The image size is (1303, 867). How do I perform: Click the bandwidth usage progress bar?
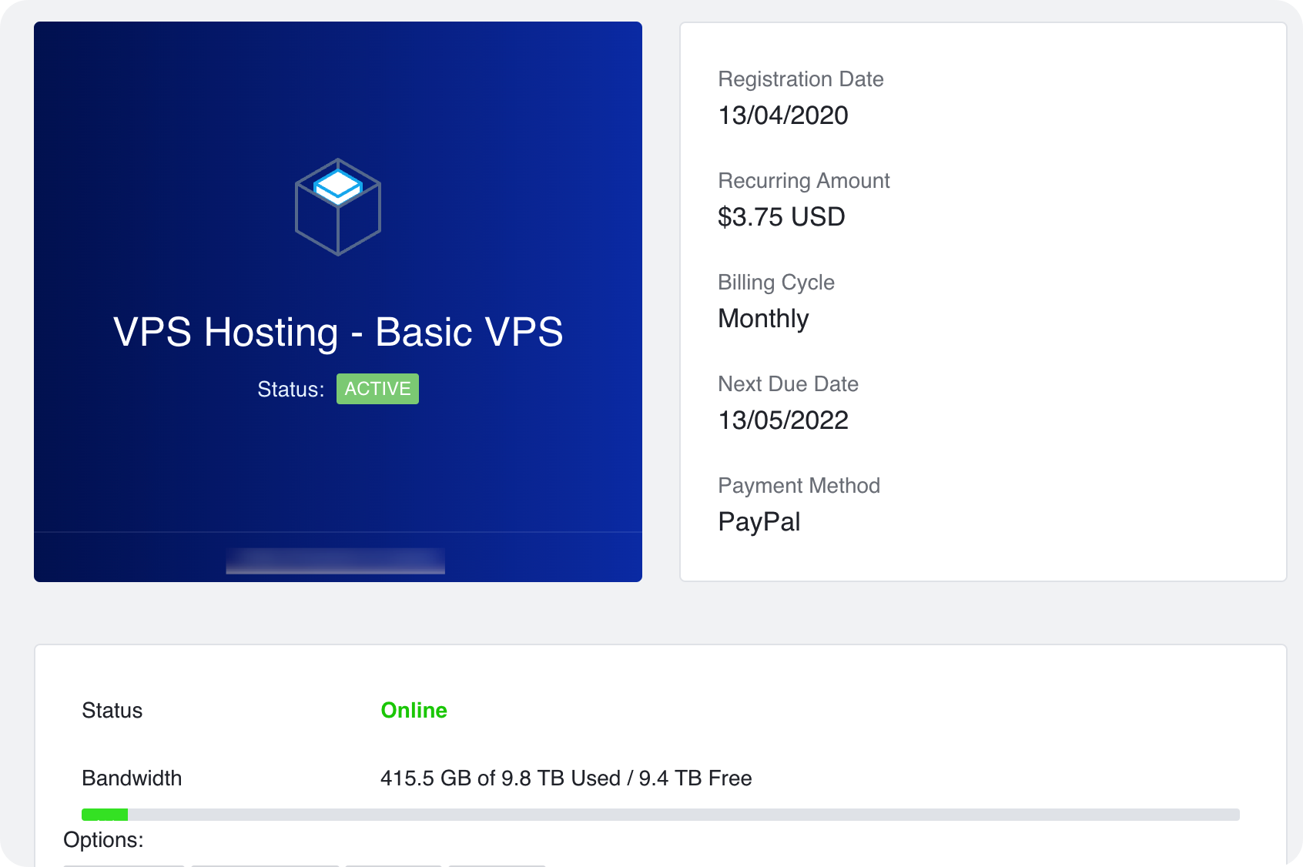coord(661,815)
